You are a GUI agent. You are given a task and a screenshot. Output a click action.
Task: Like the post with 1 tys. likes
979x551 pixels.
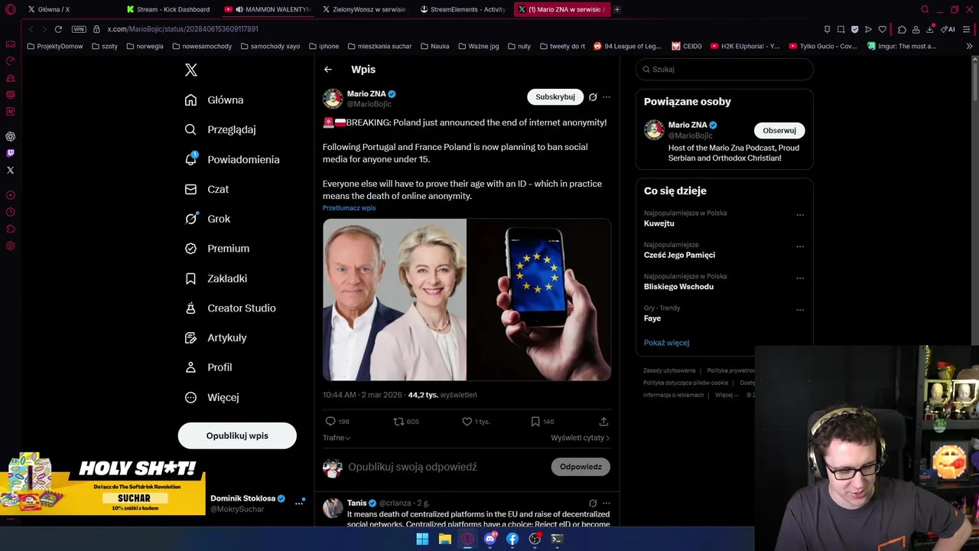(x=467, y=422)
